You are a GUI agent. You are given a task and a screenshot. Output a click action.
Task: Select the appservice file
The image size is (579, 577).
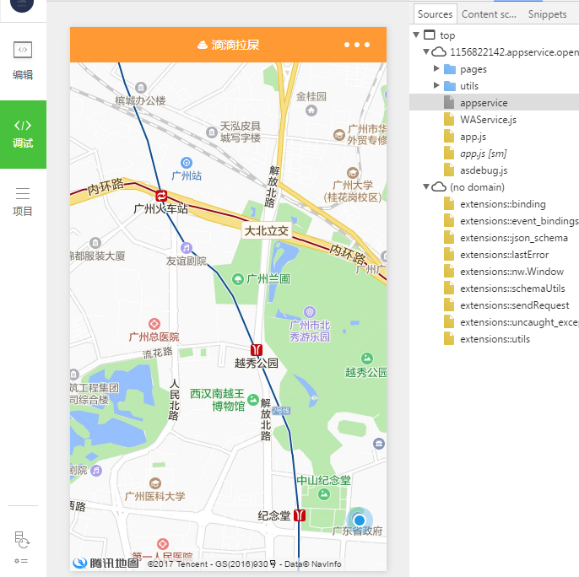[494, 103]
